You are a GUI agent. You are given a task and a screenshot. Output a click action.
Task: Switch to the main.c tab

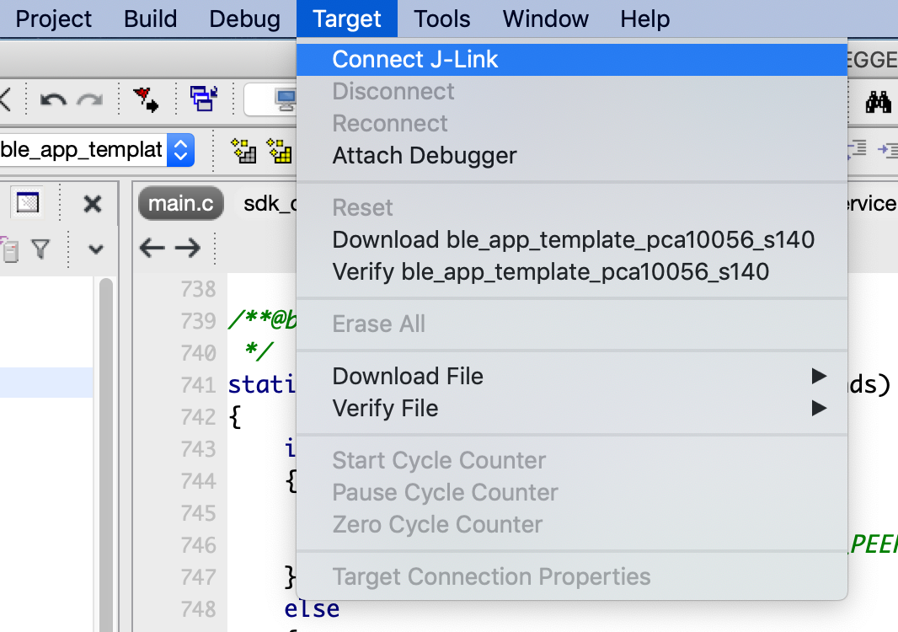180,202
